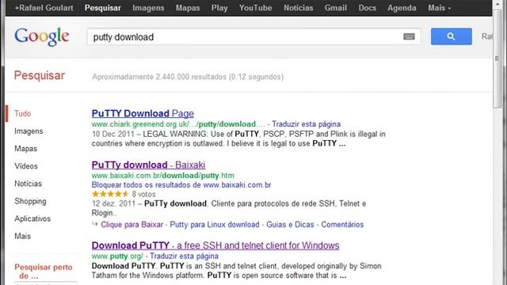Open Agenda in the top bar

click(402, 8)
